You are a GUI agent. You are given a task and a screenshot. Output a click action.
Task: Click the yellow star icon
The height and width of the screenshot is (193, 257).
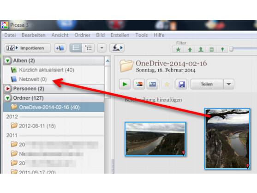pyautogui.click(x=167, y=84)
